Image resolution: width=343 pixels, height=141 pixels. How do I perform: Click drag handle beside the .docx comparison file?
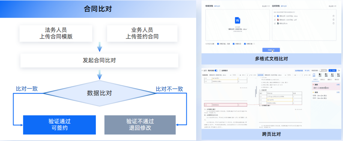pyautogui.click(x=275, y=16)
